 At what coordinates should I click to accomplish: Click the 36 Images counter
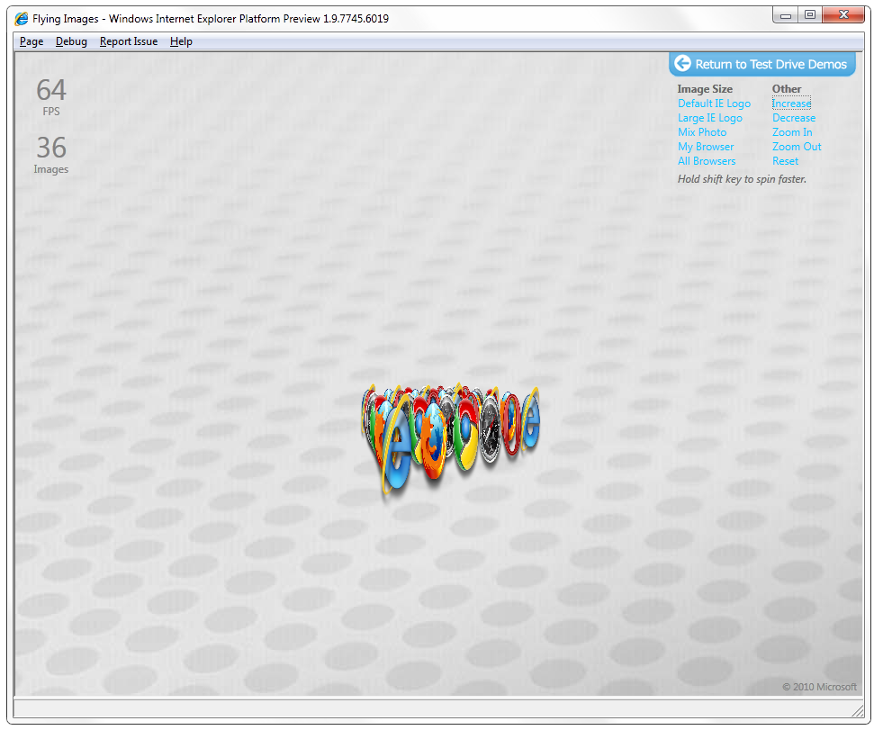tap(51, 155)
